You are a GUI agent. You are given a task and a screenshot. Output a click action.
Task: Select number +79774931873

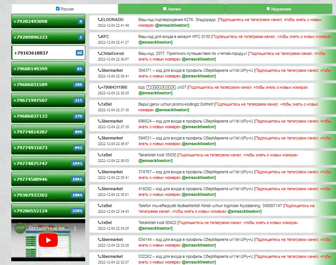[48, 147]
